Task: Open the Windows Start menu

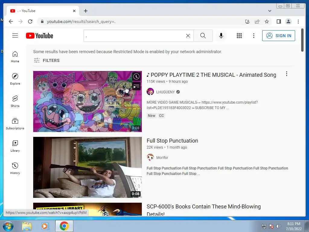Action: (x=8, y=226)
